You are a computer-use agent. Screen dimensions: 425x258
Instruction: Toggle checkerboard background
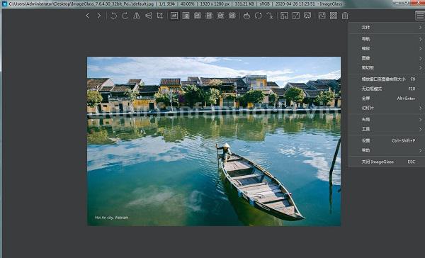334,16
